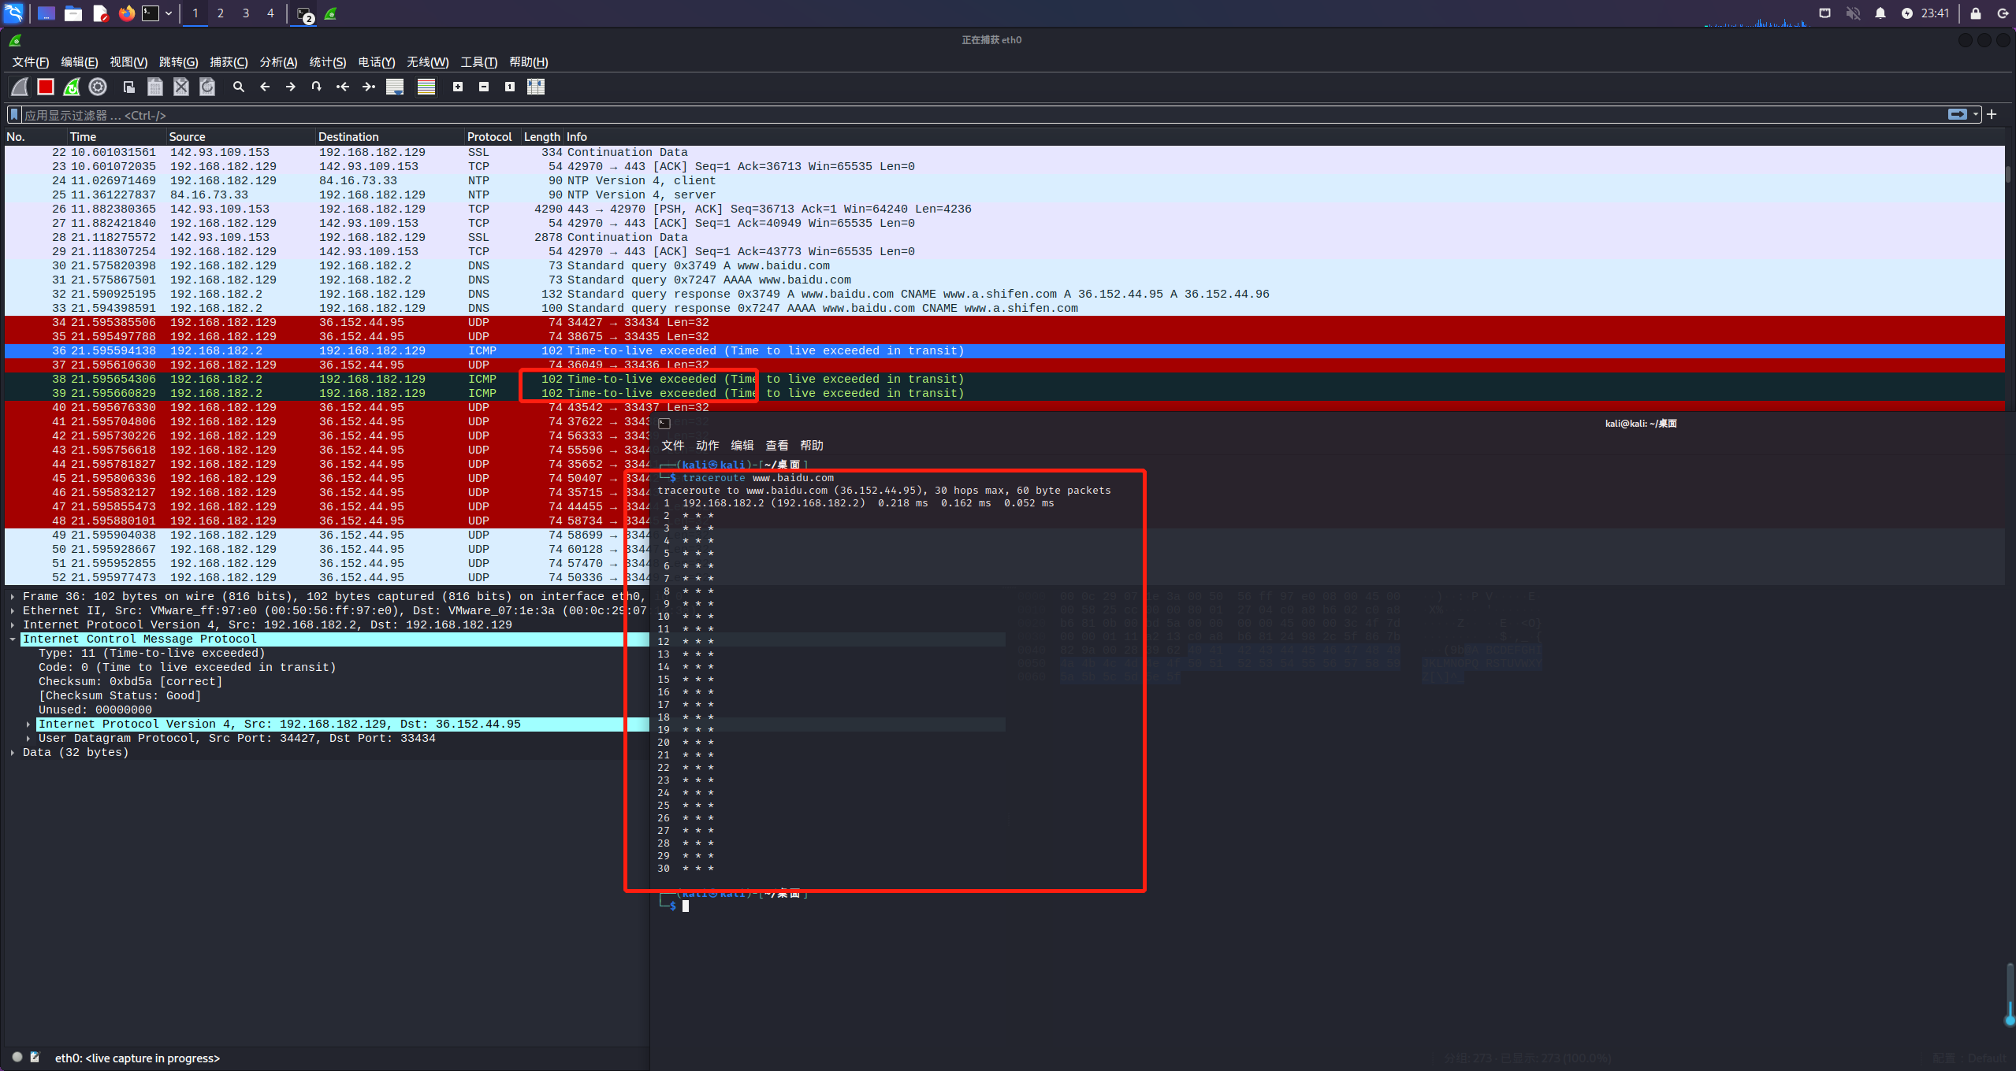Switch to workspace 2
Image resolution: width=2016 pixels, height=1071 pixels.
click(x=221, y=13)
